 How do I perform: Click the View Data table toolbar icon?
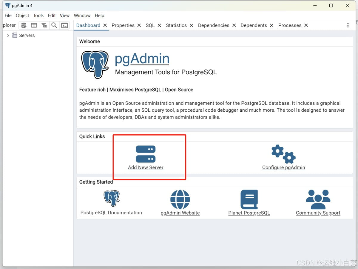[x=34, y=25]
